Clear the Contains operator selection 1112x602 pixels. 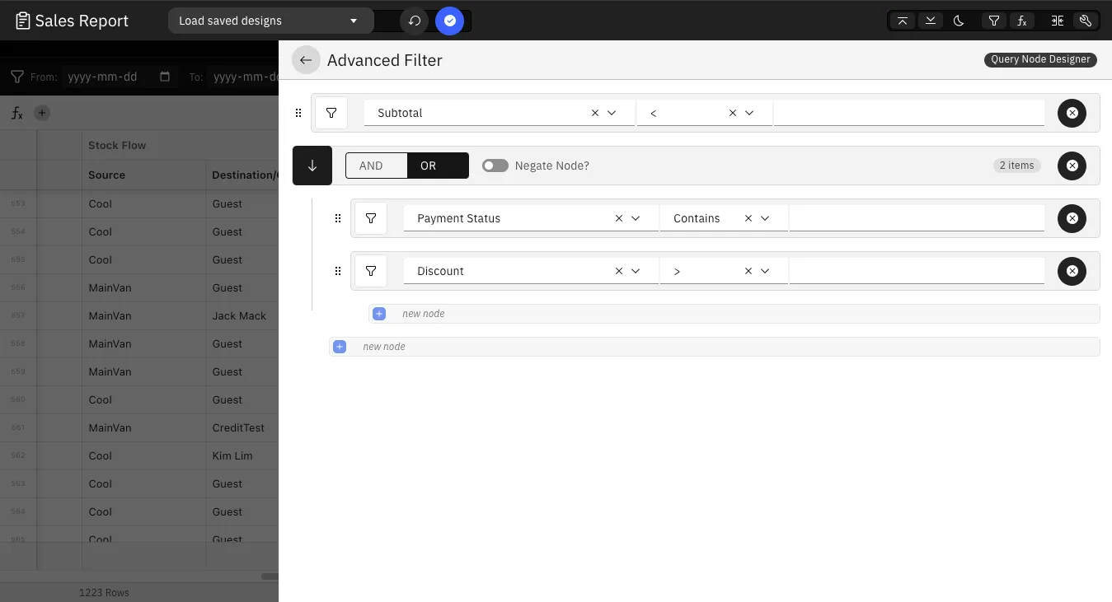coord(748,218)
